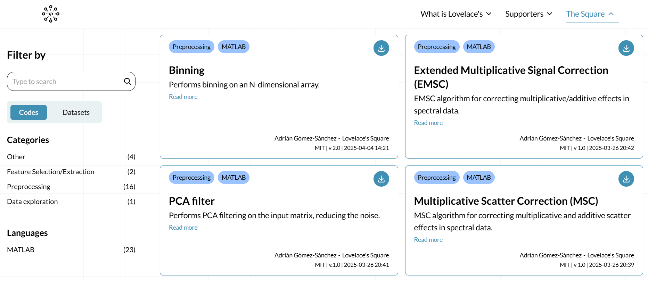
Task: Open Read more under Binning
Action: [x=183, y=97]
